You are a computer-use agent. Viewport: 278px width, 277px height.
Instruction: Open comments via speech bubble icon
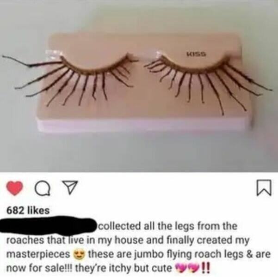point(42,189)
